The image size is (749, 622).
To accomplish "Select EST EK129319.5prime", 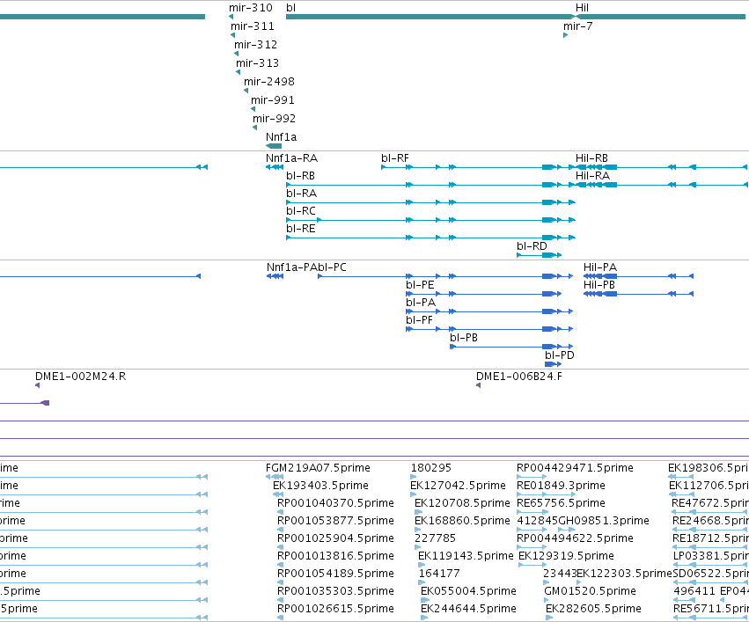I will (x=566, y=556).
